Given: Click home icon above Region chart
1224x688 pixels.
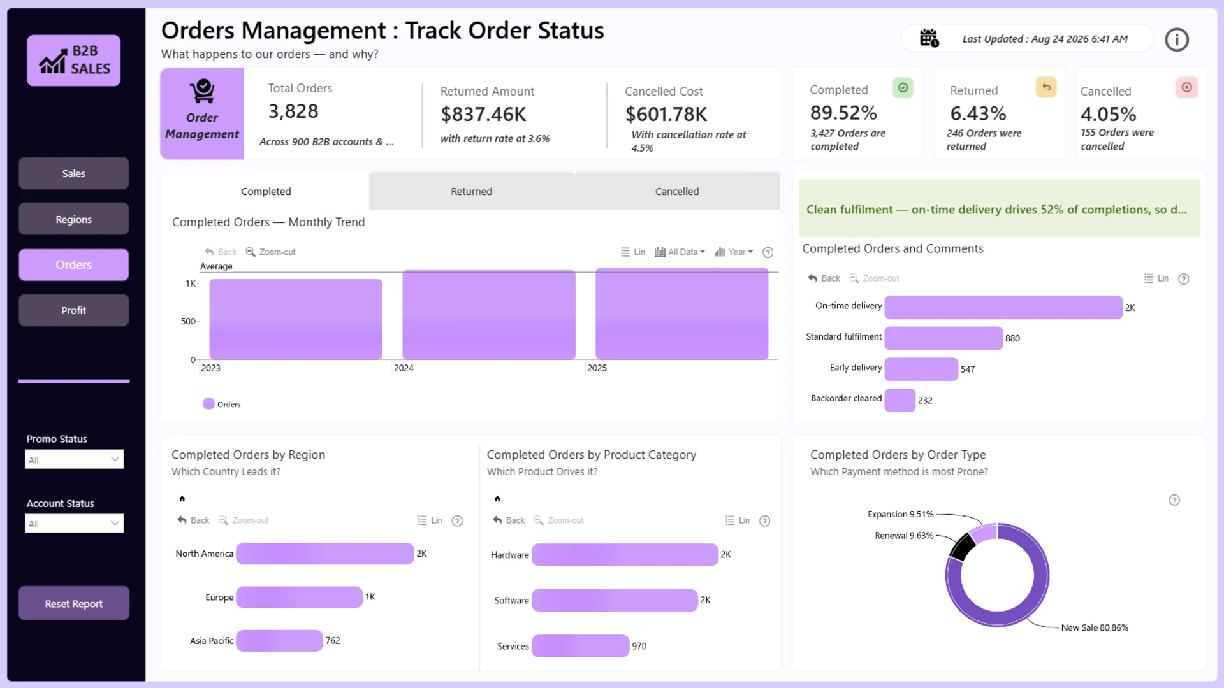Looking at the screenshot, I should tap(182, 499).
